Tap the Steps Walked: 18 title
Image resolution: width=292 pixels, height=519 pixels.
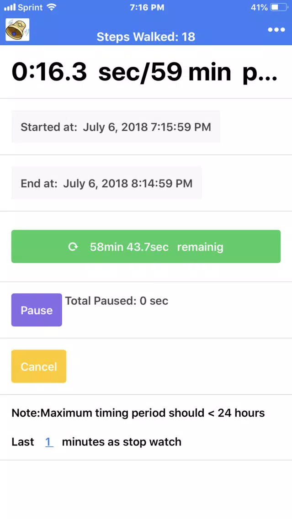146,37
